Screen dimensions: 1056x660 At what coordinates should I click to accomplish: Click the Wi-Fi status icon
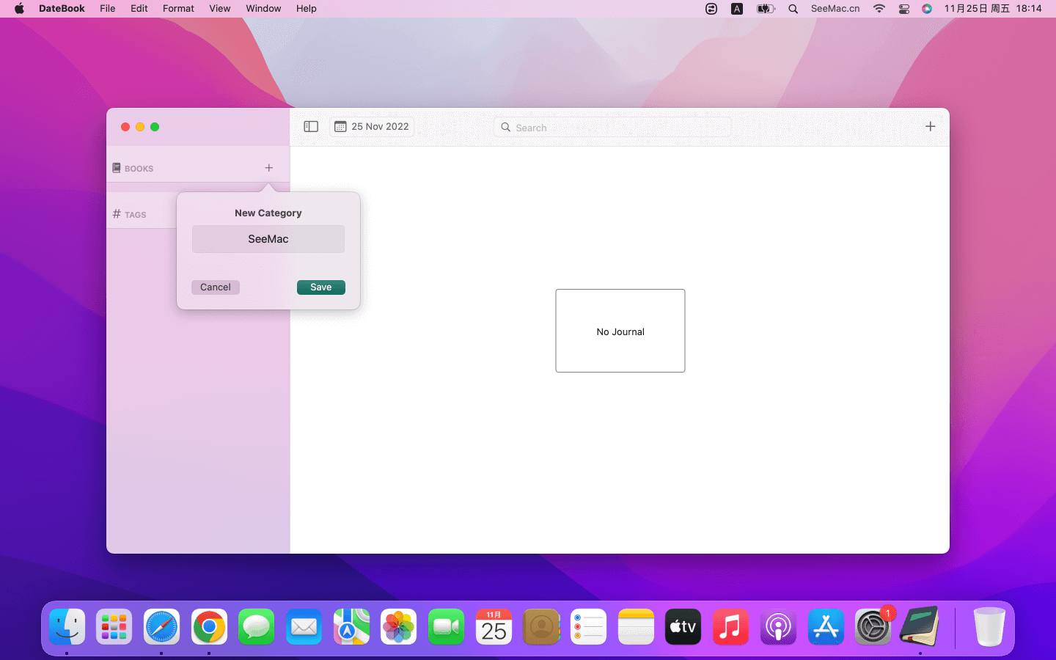point(879,9)
